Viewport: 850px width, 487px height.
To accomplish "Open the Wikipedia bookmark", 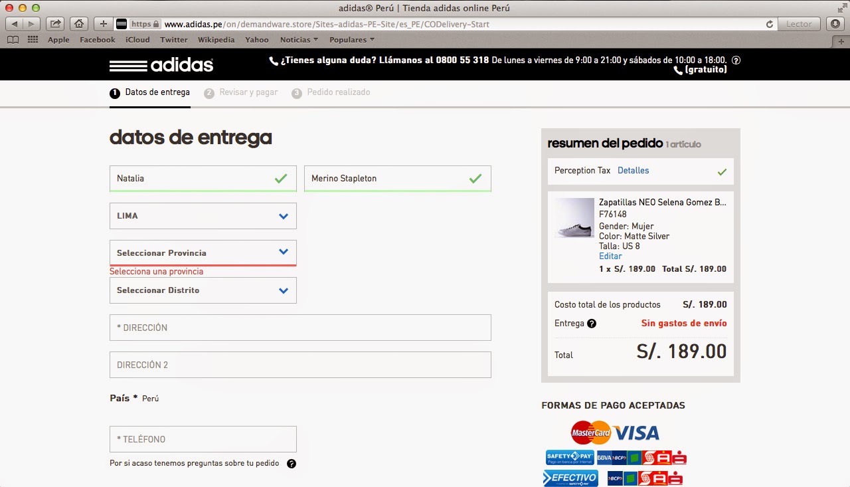I will (216, 40).
